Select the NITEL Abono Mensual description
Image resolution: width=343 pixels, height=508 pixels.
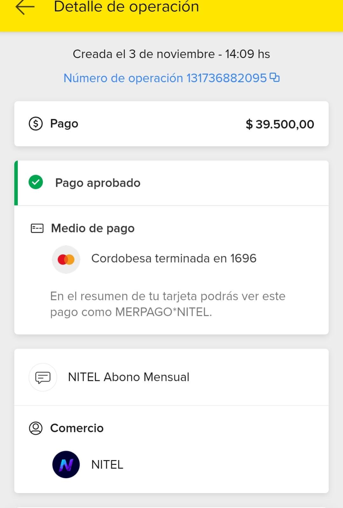coord(128,377)
